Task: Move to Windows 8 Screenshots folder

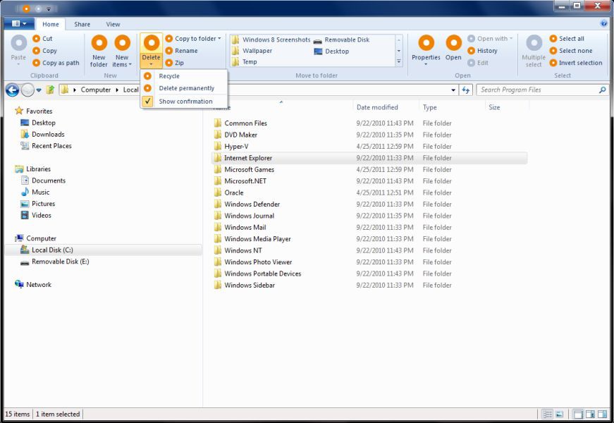Action: pos(271,39)
